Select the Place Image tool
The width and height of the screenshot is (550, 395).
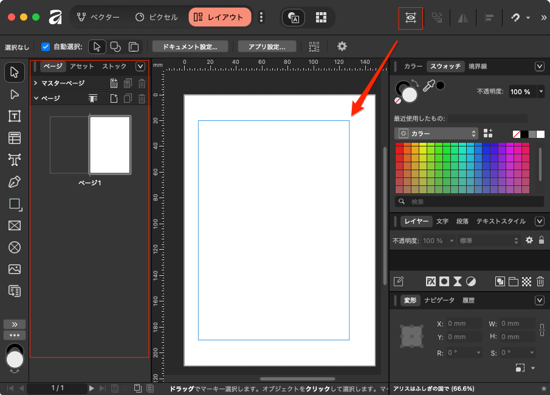[x=15, y=269]
